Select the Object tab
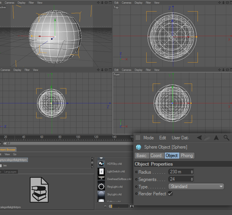Image resolution: width=232 pixels, height=215 pixels. [x=172, y=156]
